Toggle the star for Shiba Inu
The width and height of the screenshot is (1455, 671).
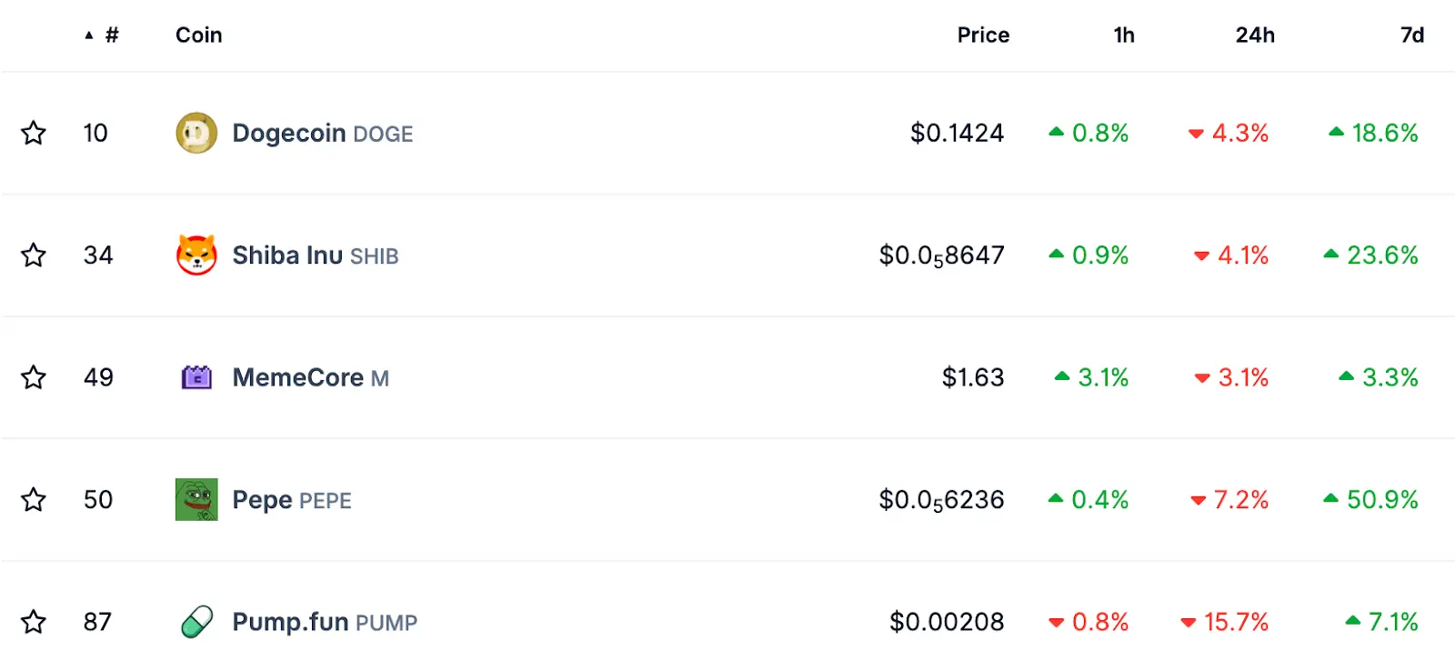pyautogui.click(x=34, y=255)
